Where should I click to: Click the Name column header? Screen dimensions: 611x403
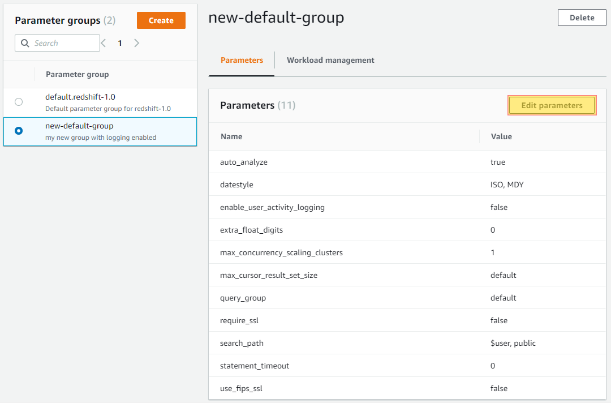[x=231, y=136]
